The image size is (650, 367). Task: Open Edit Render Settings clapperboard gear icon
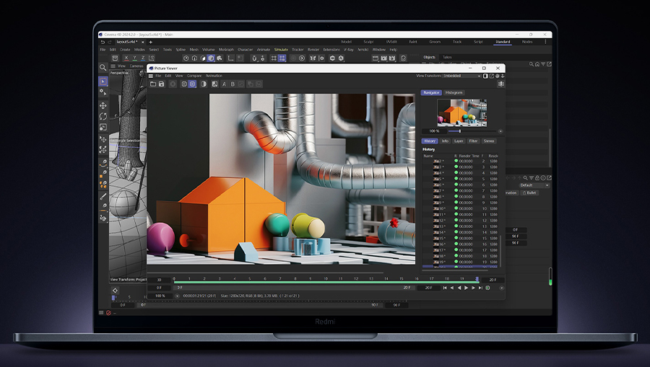(392, 58)
